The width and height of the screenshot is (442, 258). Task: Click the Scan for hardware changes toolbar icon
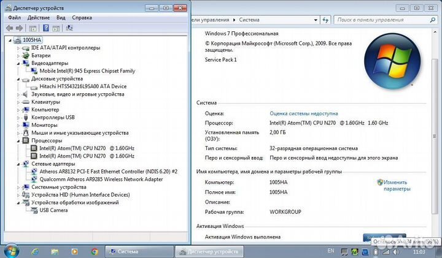pos(69,28)
